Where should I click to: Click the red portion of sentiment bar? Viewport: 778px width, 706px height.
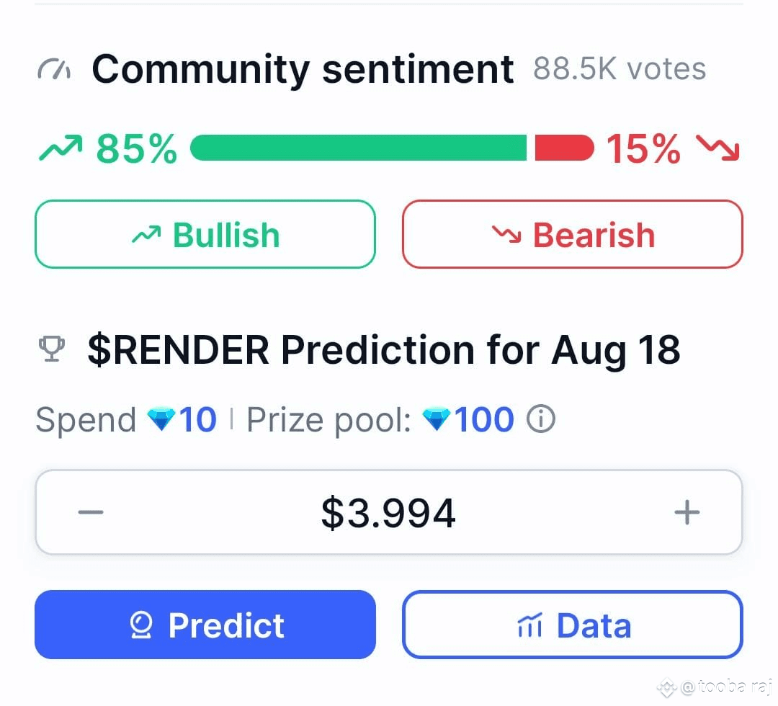tap(564, 148)
